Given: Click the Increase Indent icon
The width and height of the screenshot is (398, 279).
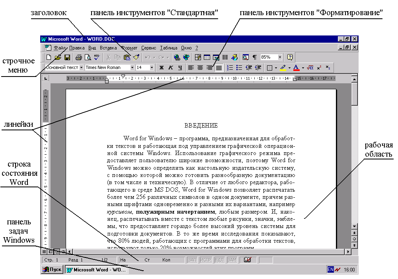Looking at the screenshot, I should pos(258,68).
